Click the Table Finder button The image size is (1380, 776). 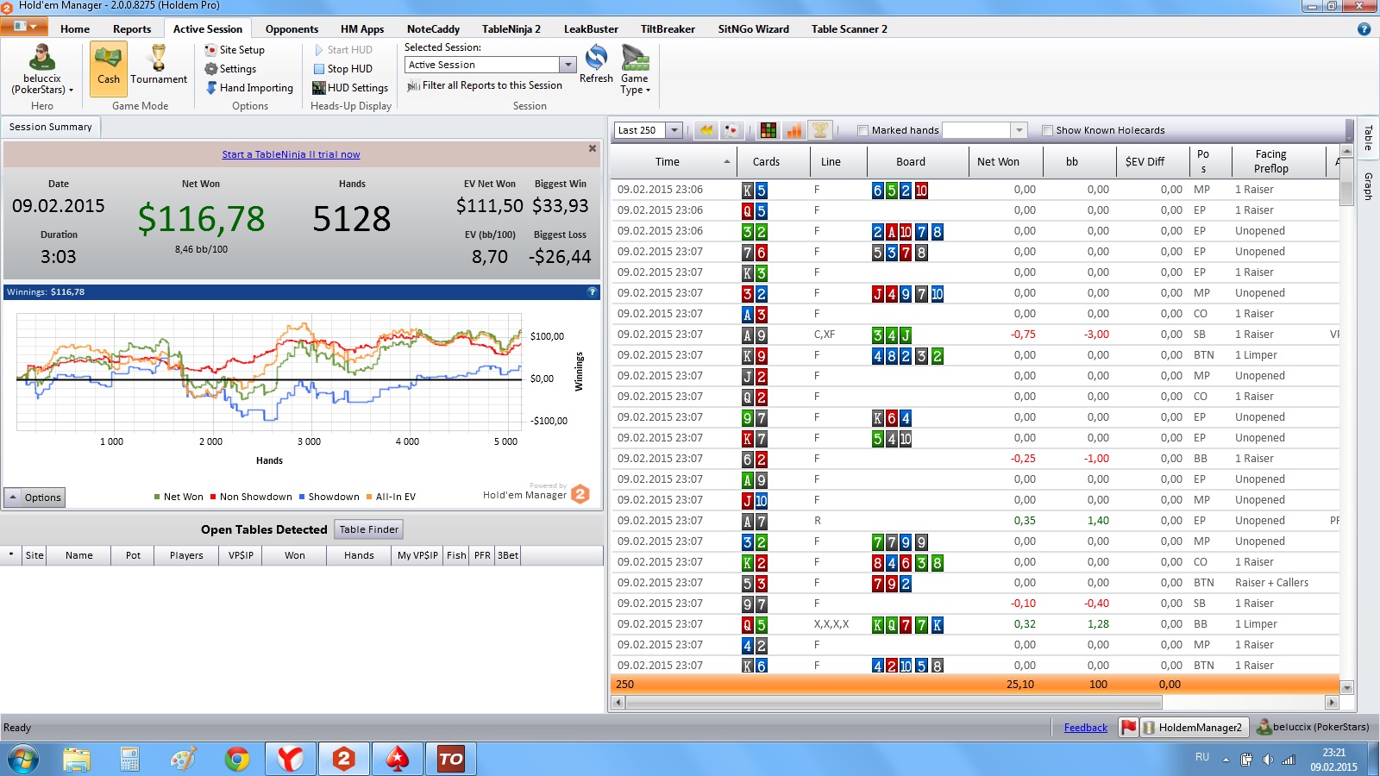tap(369, 529)
